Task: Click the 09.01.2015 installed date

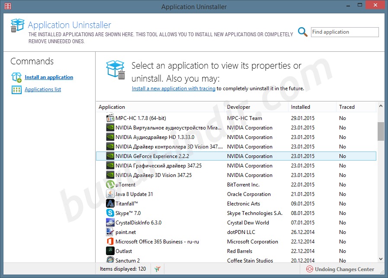Action: click(303, 204)
